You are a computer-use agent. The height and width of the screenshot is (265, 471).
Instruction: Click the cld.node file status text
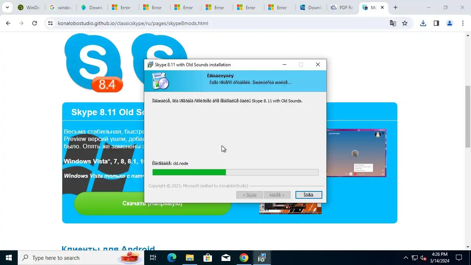[170, 163]
